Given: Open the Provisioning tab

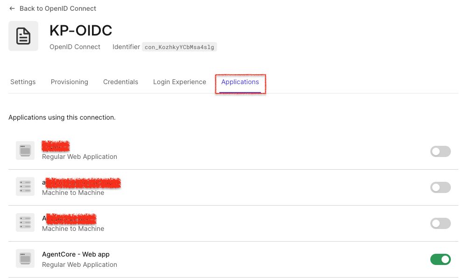Looking at the screenshot, I should [69, 82].
